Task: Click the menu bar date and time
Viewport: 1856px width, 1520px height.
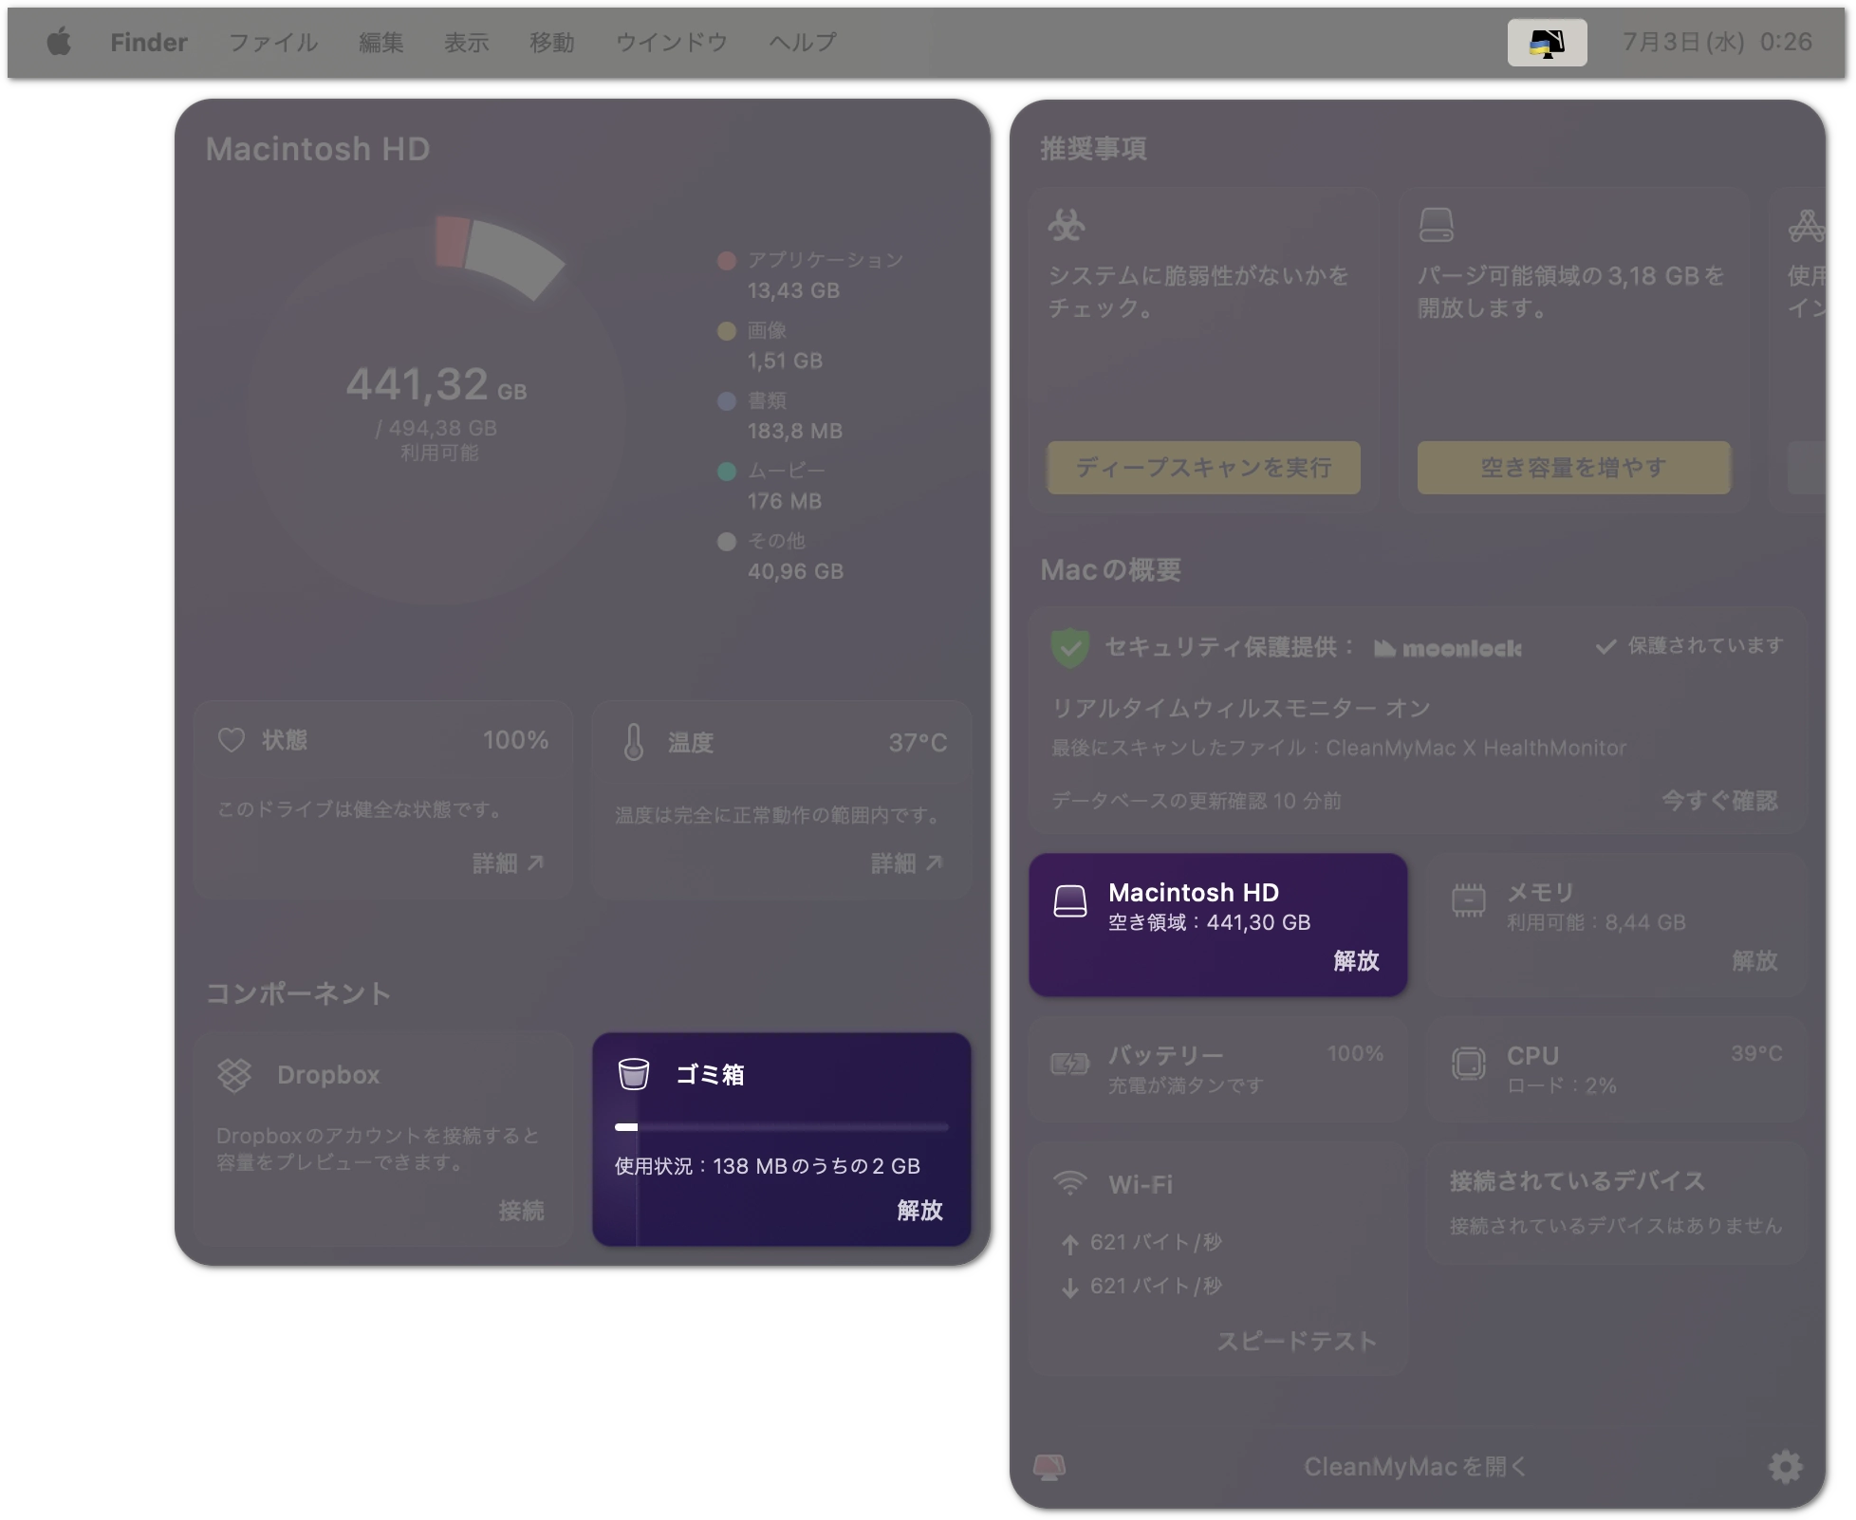Action: click(x=1717, y=43)
